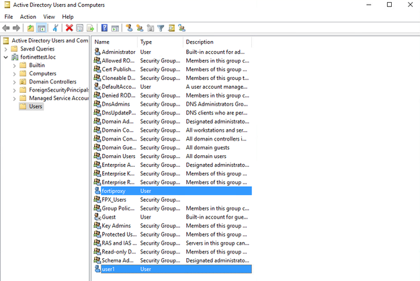The width and height of the screenshot is (420, 281).
Task: Expand the Computers container
Action: point(14,74)
